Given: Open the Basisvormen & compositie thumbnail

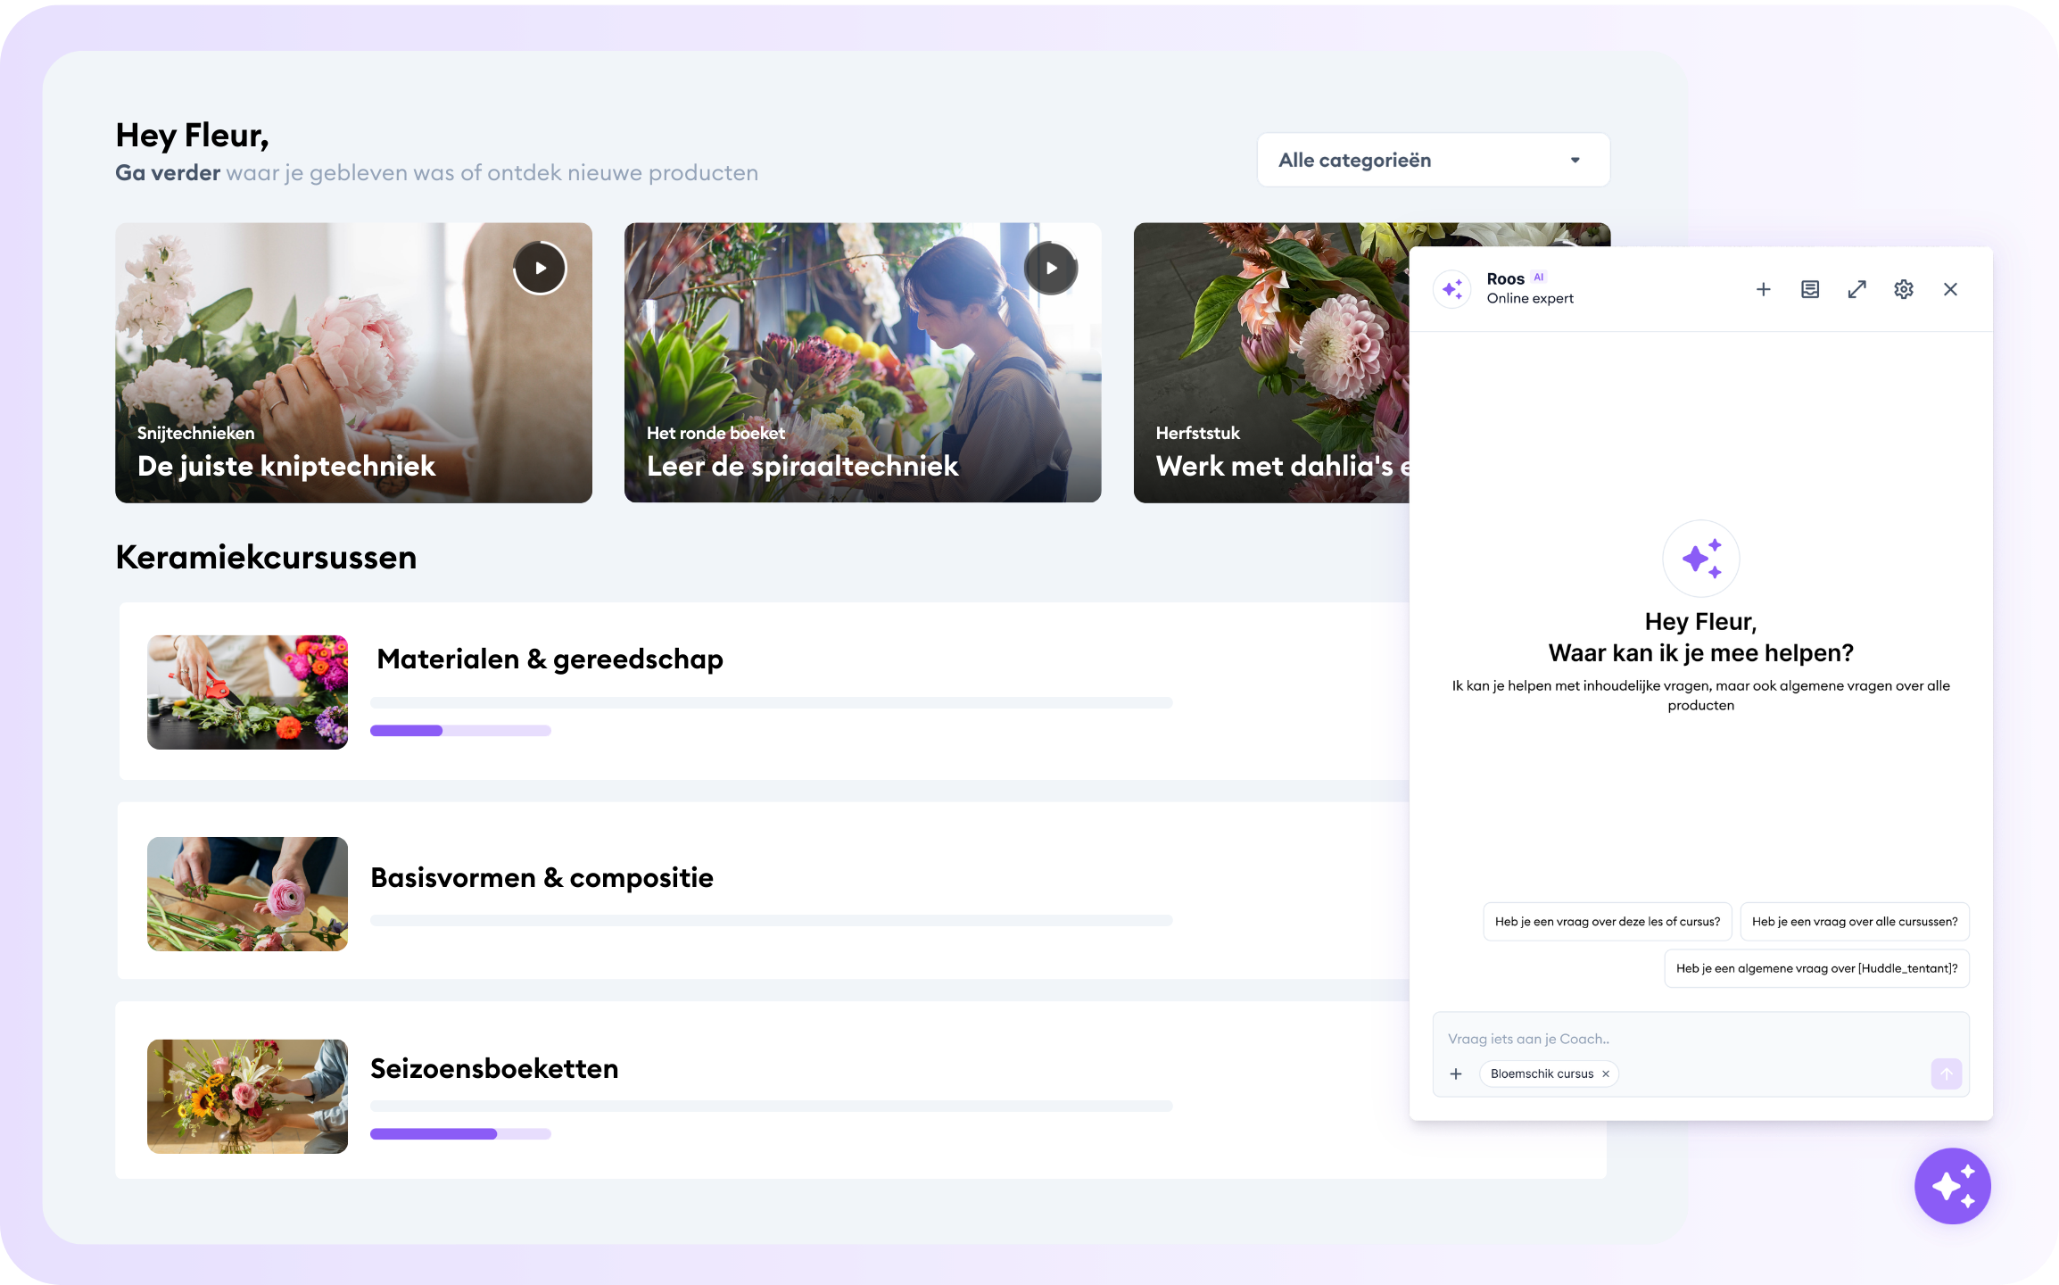Looking at the screenshot, I should tap(247, 893).
